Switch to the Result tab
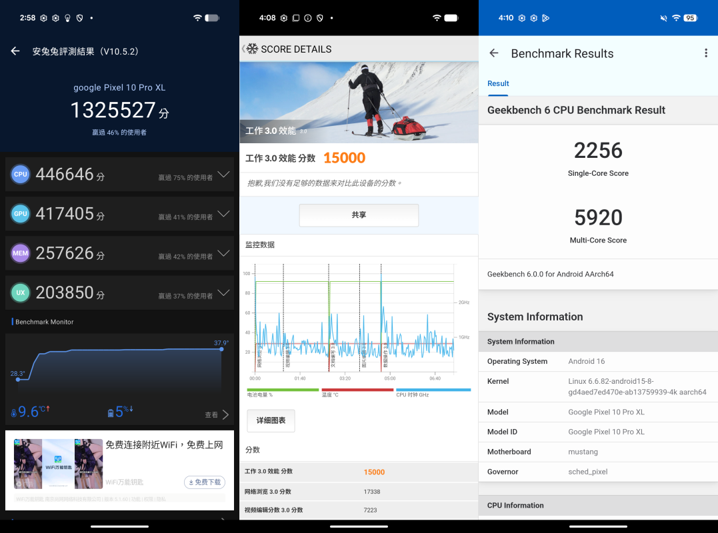The height and width of the screenshot is (533, 718). [x=498, y=84]
